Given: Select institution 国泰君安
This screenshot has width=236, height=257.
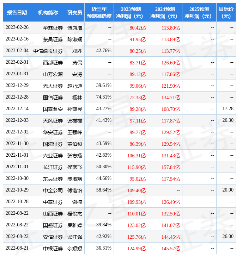Looking at the screenshot, I should [x=53, y=109].
